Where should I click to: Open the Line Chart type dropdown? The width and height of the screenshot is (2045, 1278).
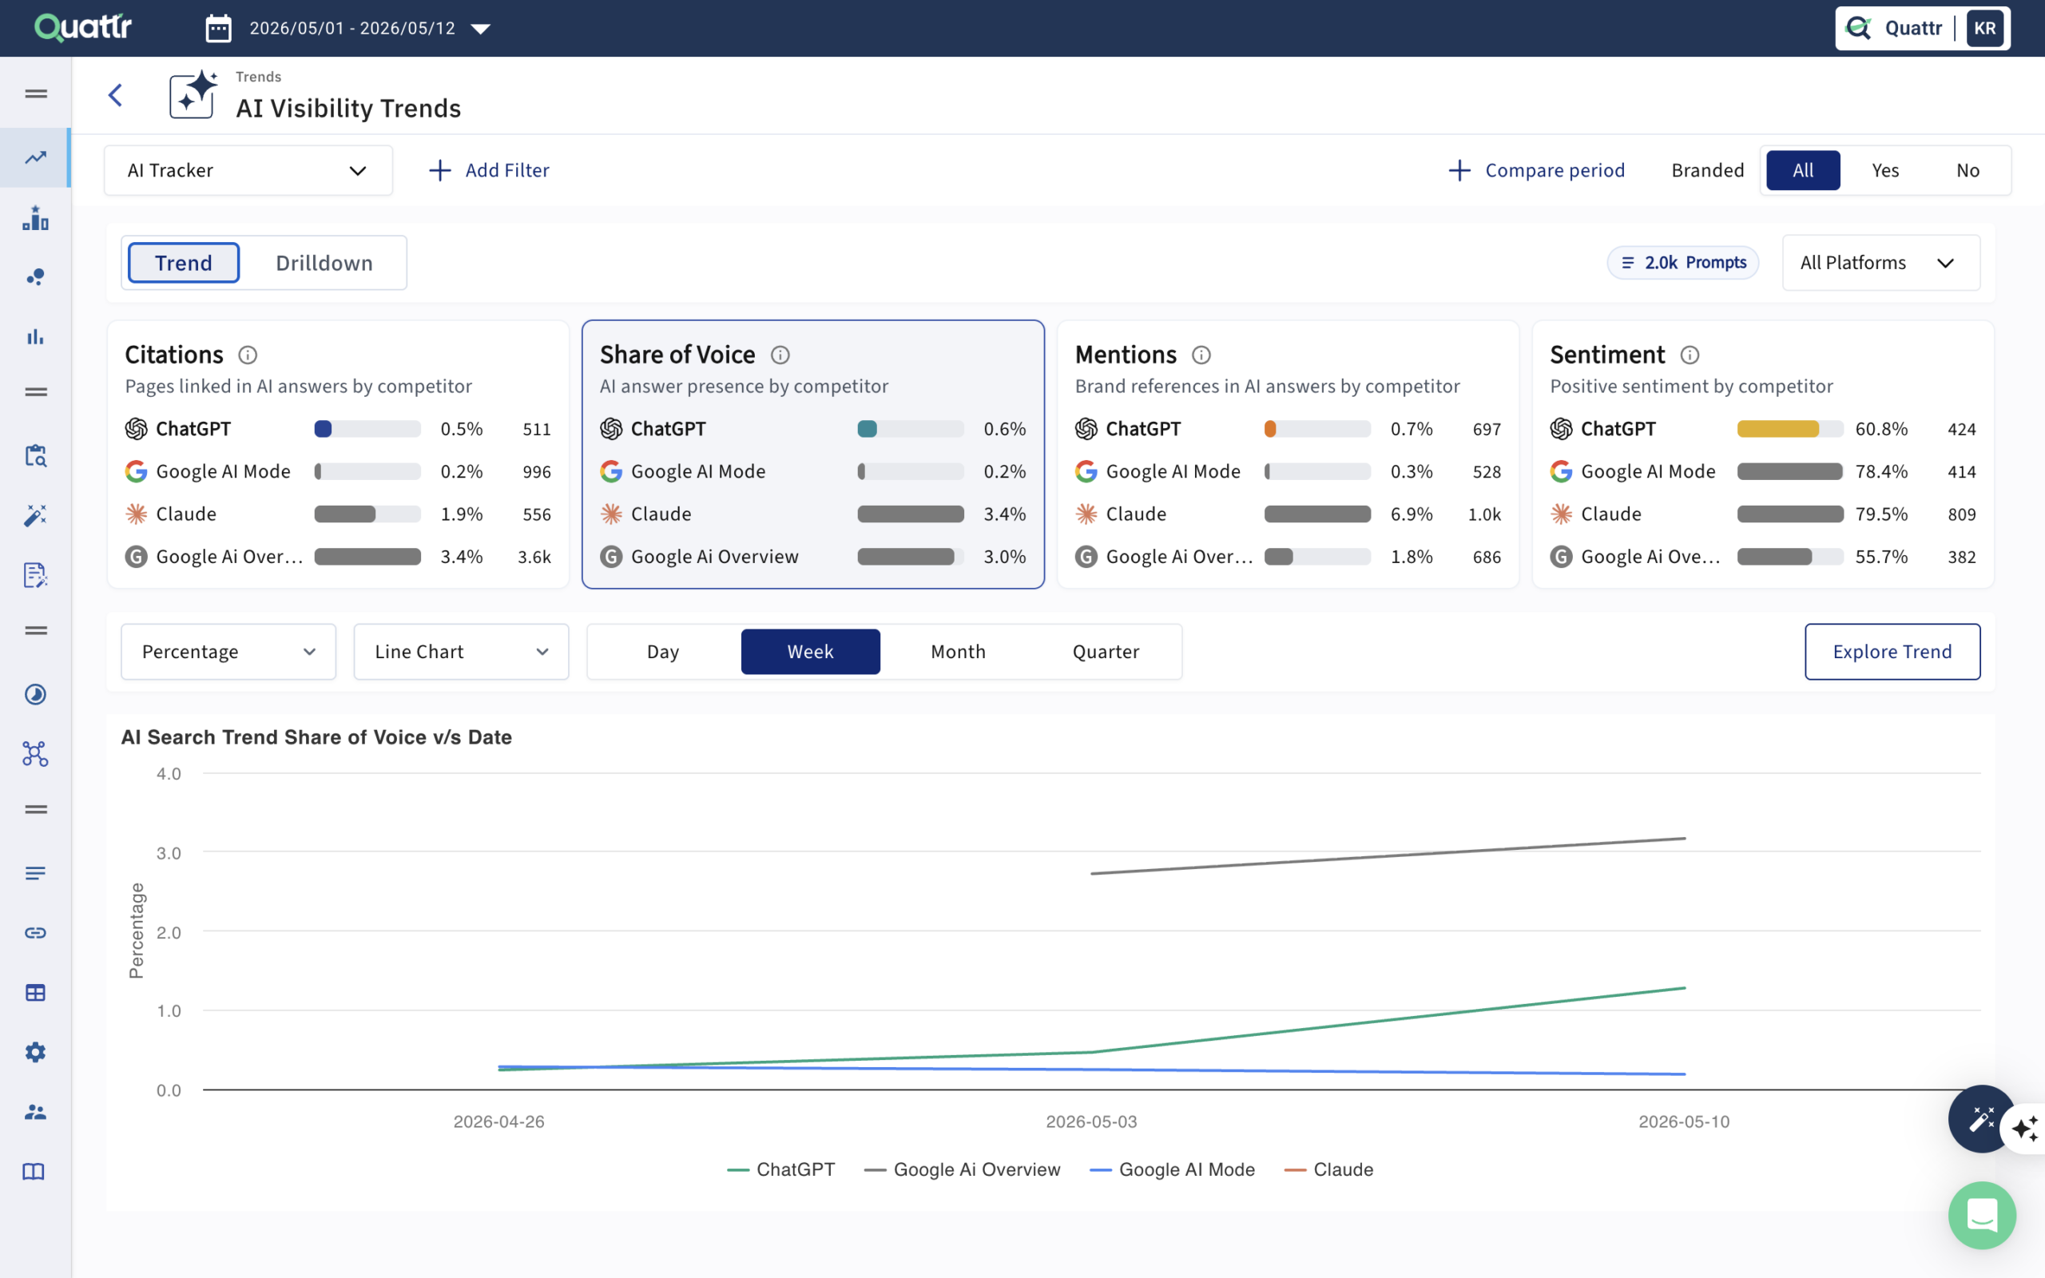461,652
